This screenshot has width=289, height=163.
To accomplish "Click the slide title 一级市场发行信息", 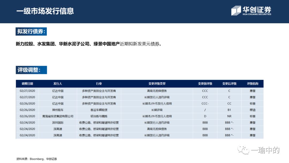I will coord(45,11).
